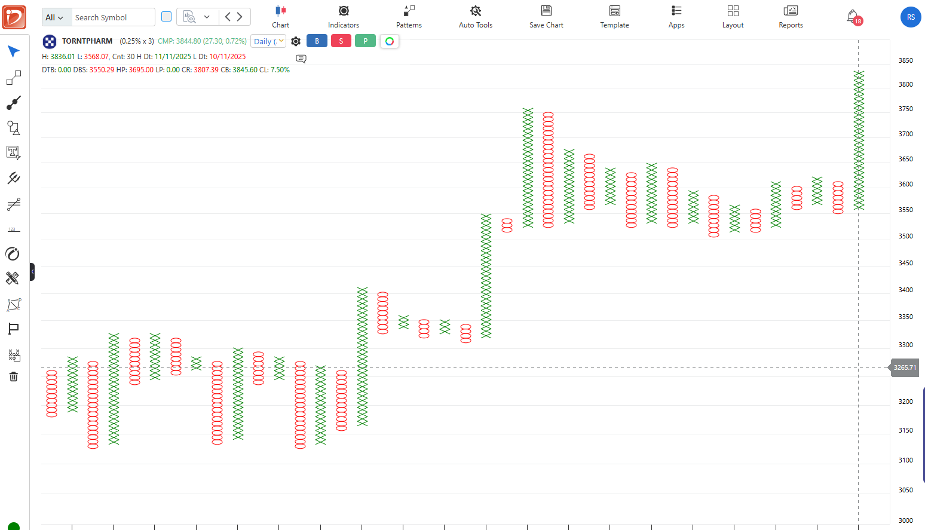
Task: Select the arrow cursor tool
Action: (14, 51)
